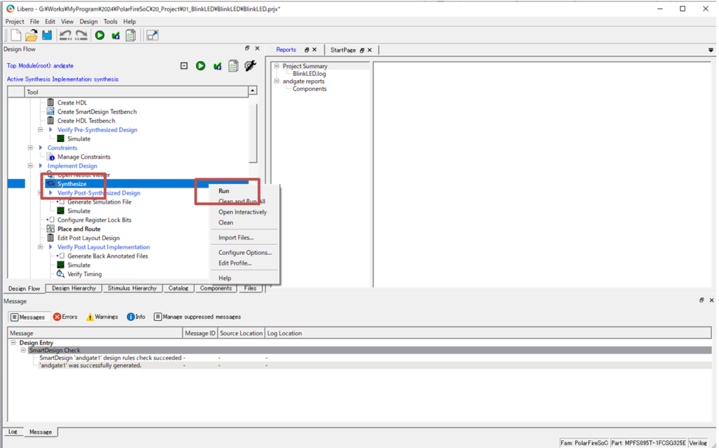719x448 pixels.
Task: Choose Run from the context menu
Action: pyautogui.click(x=224, y=191)
